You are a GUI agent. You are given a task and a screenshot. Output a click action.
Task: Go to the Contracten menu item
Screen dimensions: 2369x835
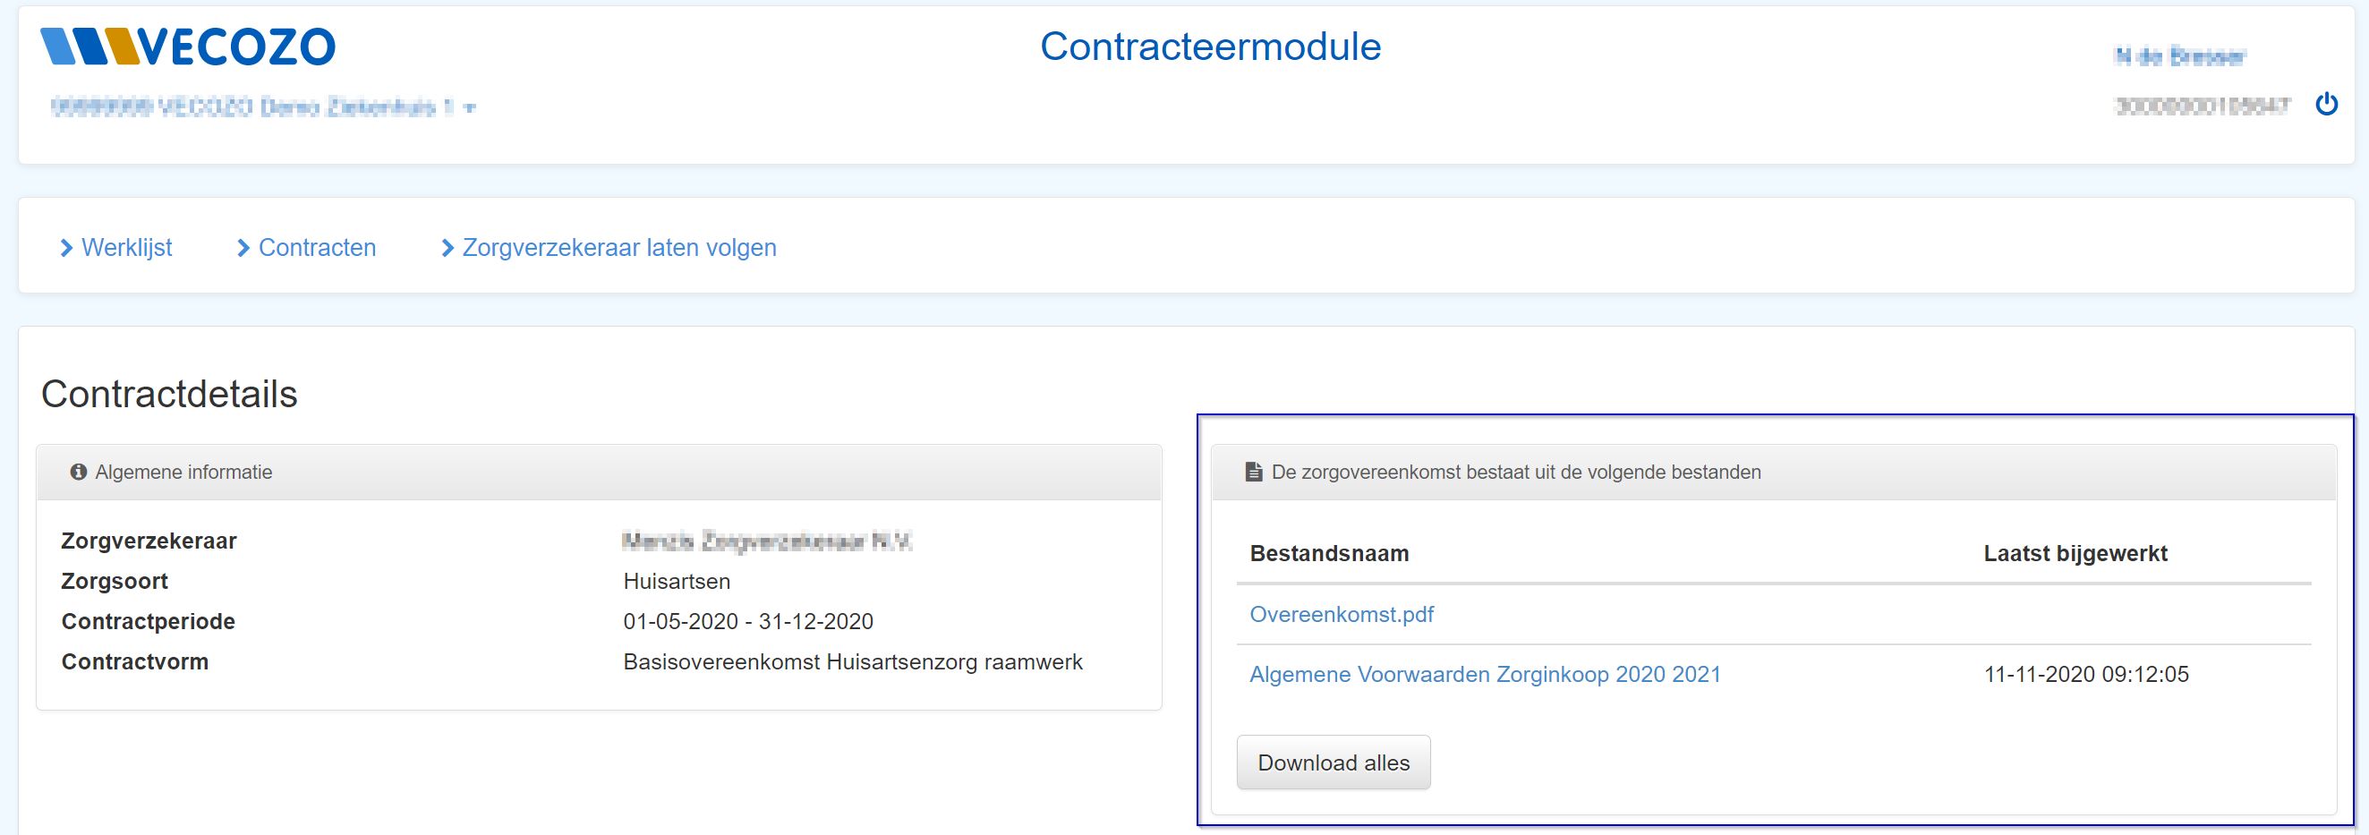click(306, 247)
